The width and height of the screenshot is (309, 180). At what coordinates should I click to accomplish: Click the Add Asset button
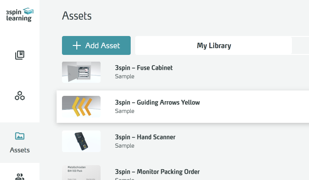pos(96,45)
